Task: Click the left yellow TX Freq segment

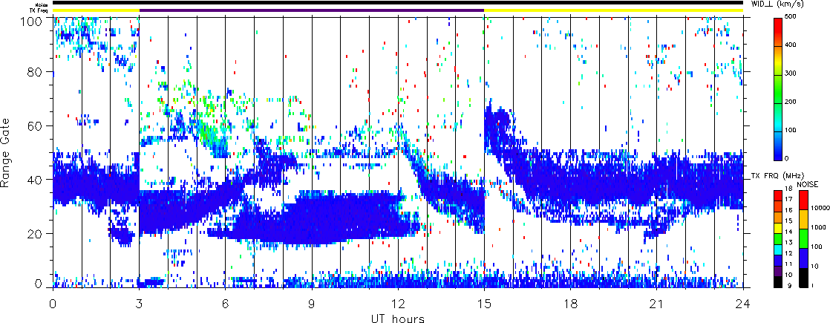Action: (96, 10)
